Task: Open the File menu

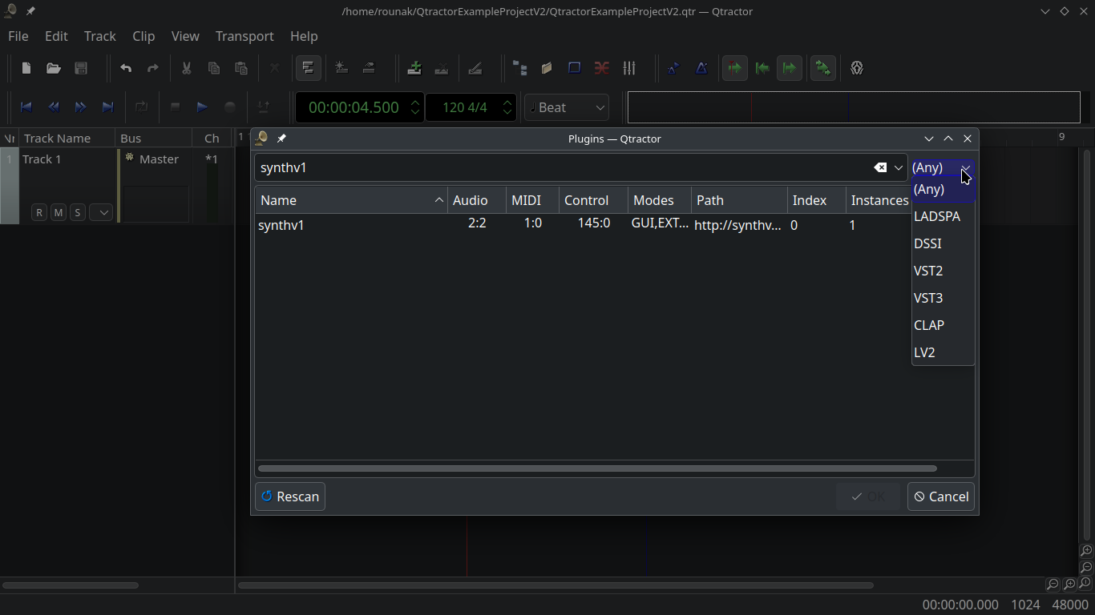Action: 18,36
